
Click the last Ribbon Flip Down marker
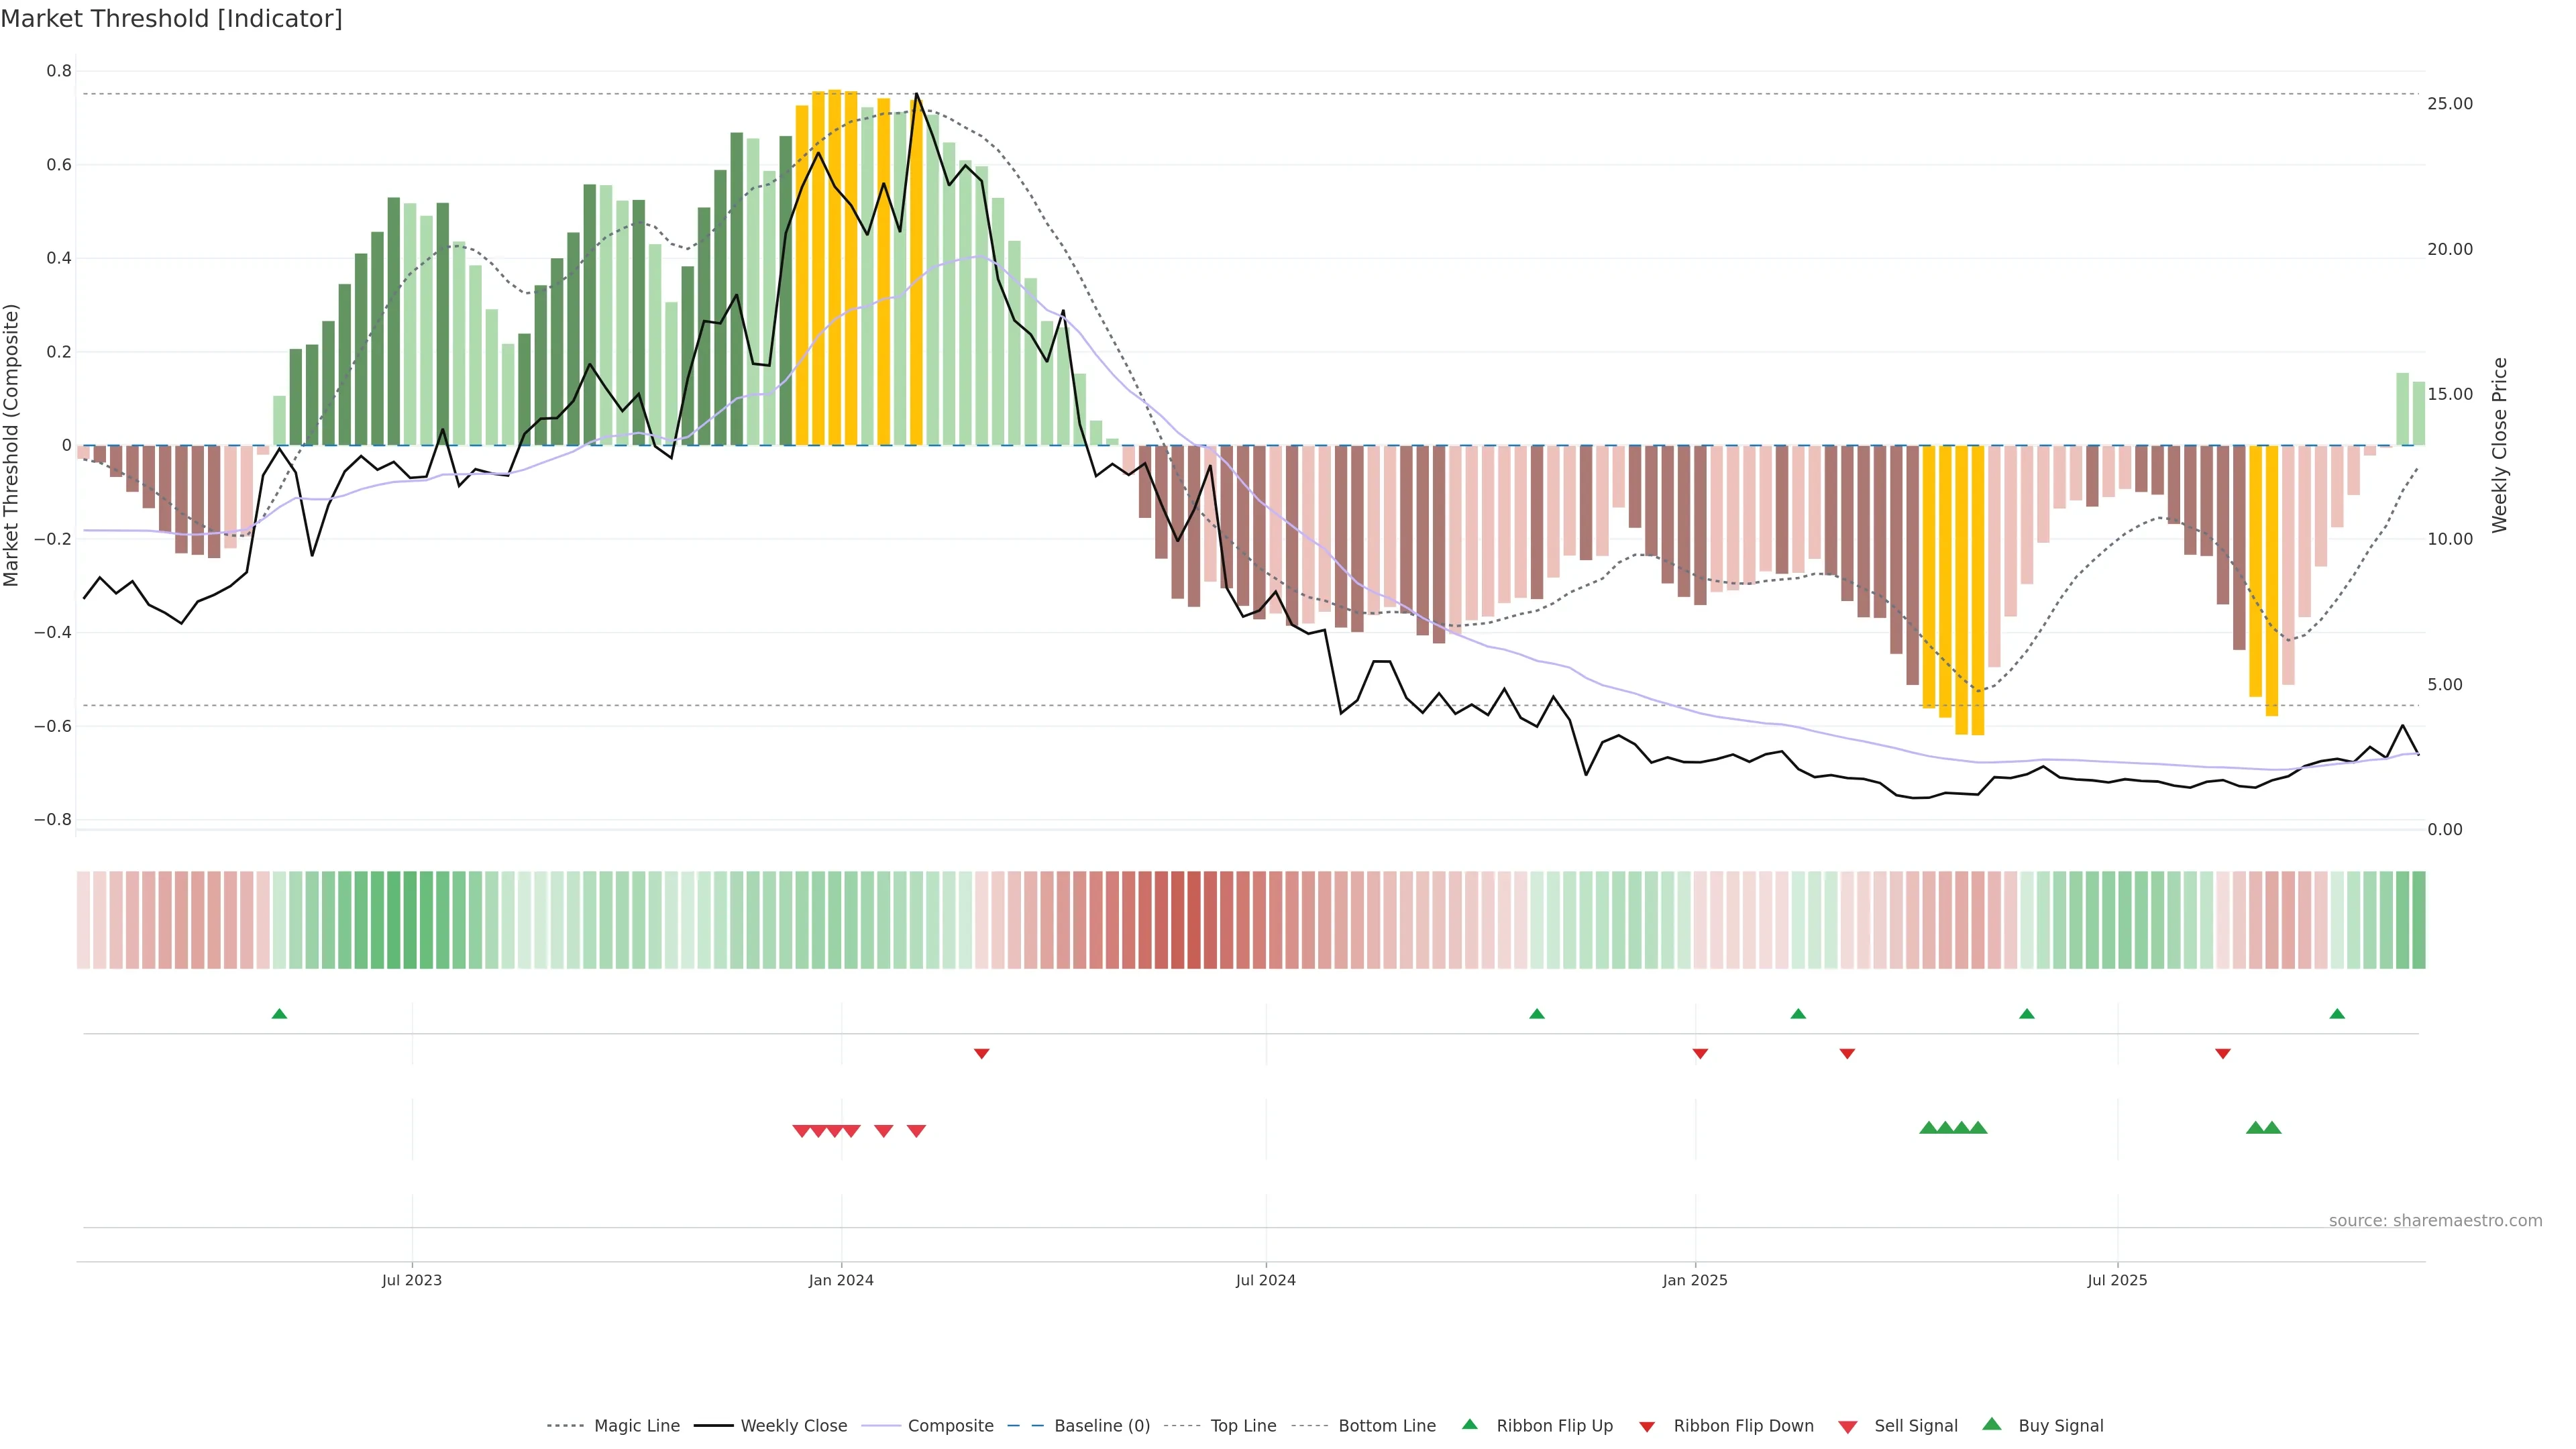tap(2222, 1053)
